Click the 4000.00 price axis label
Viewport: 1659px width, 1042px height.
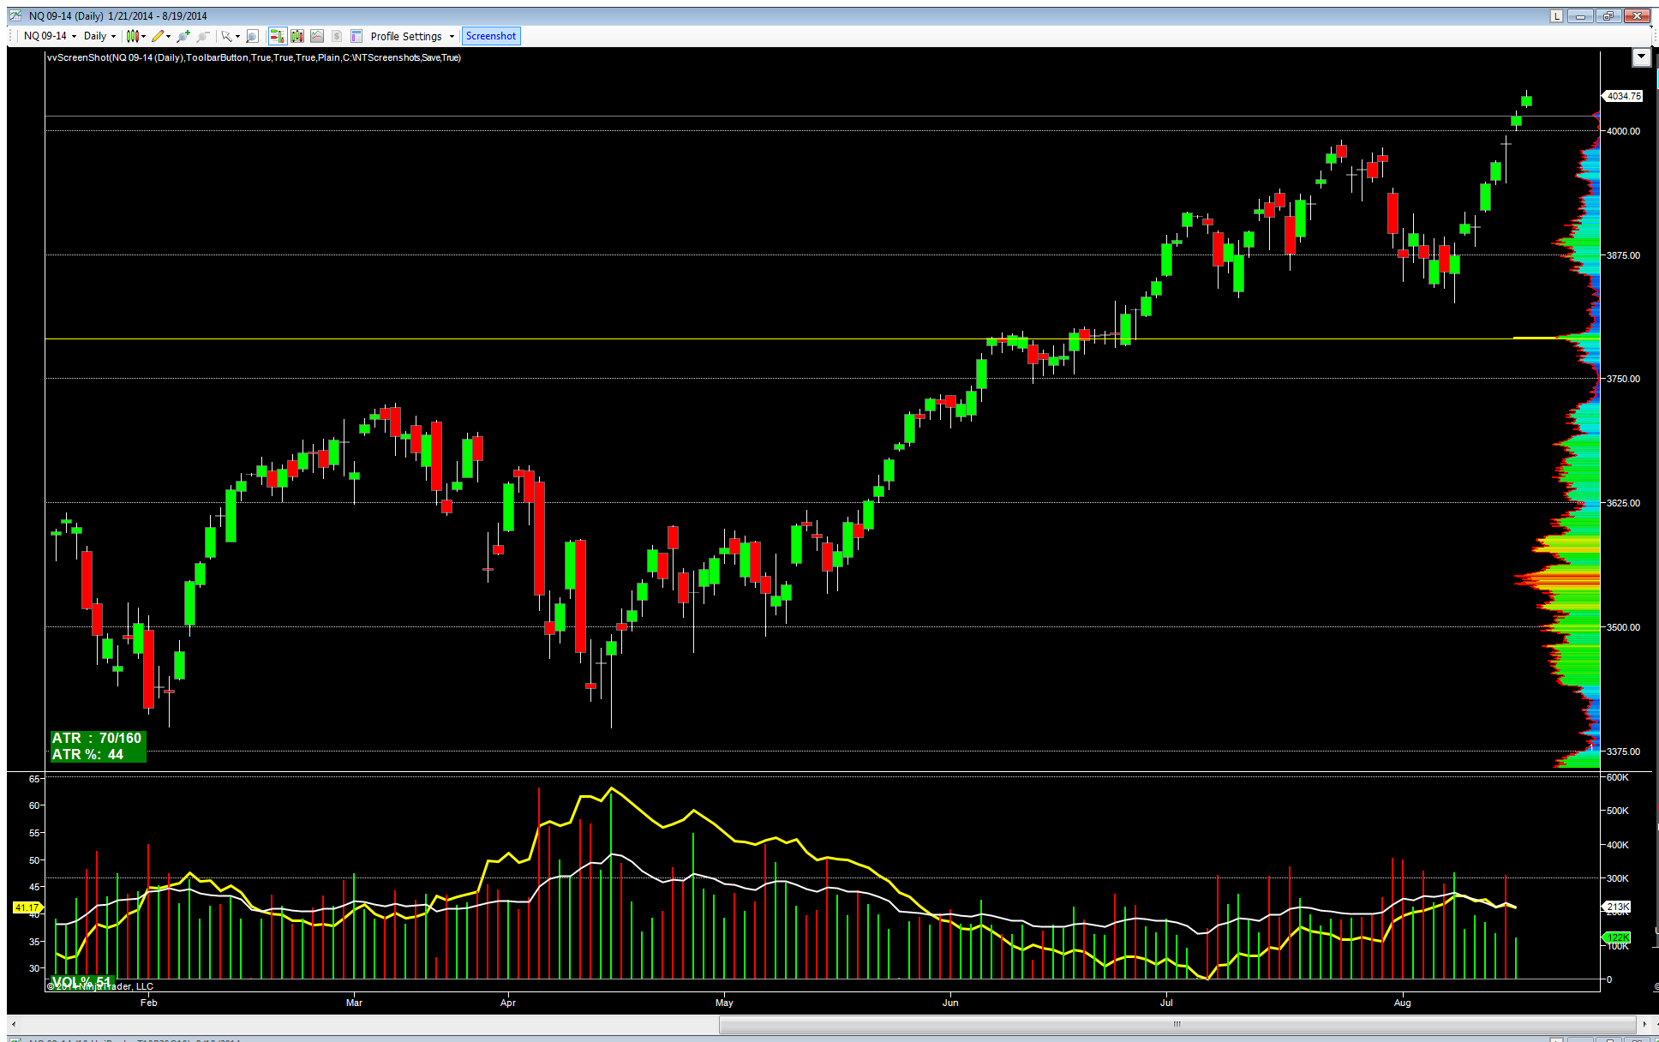[x=1623, y=131]
